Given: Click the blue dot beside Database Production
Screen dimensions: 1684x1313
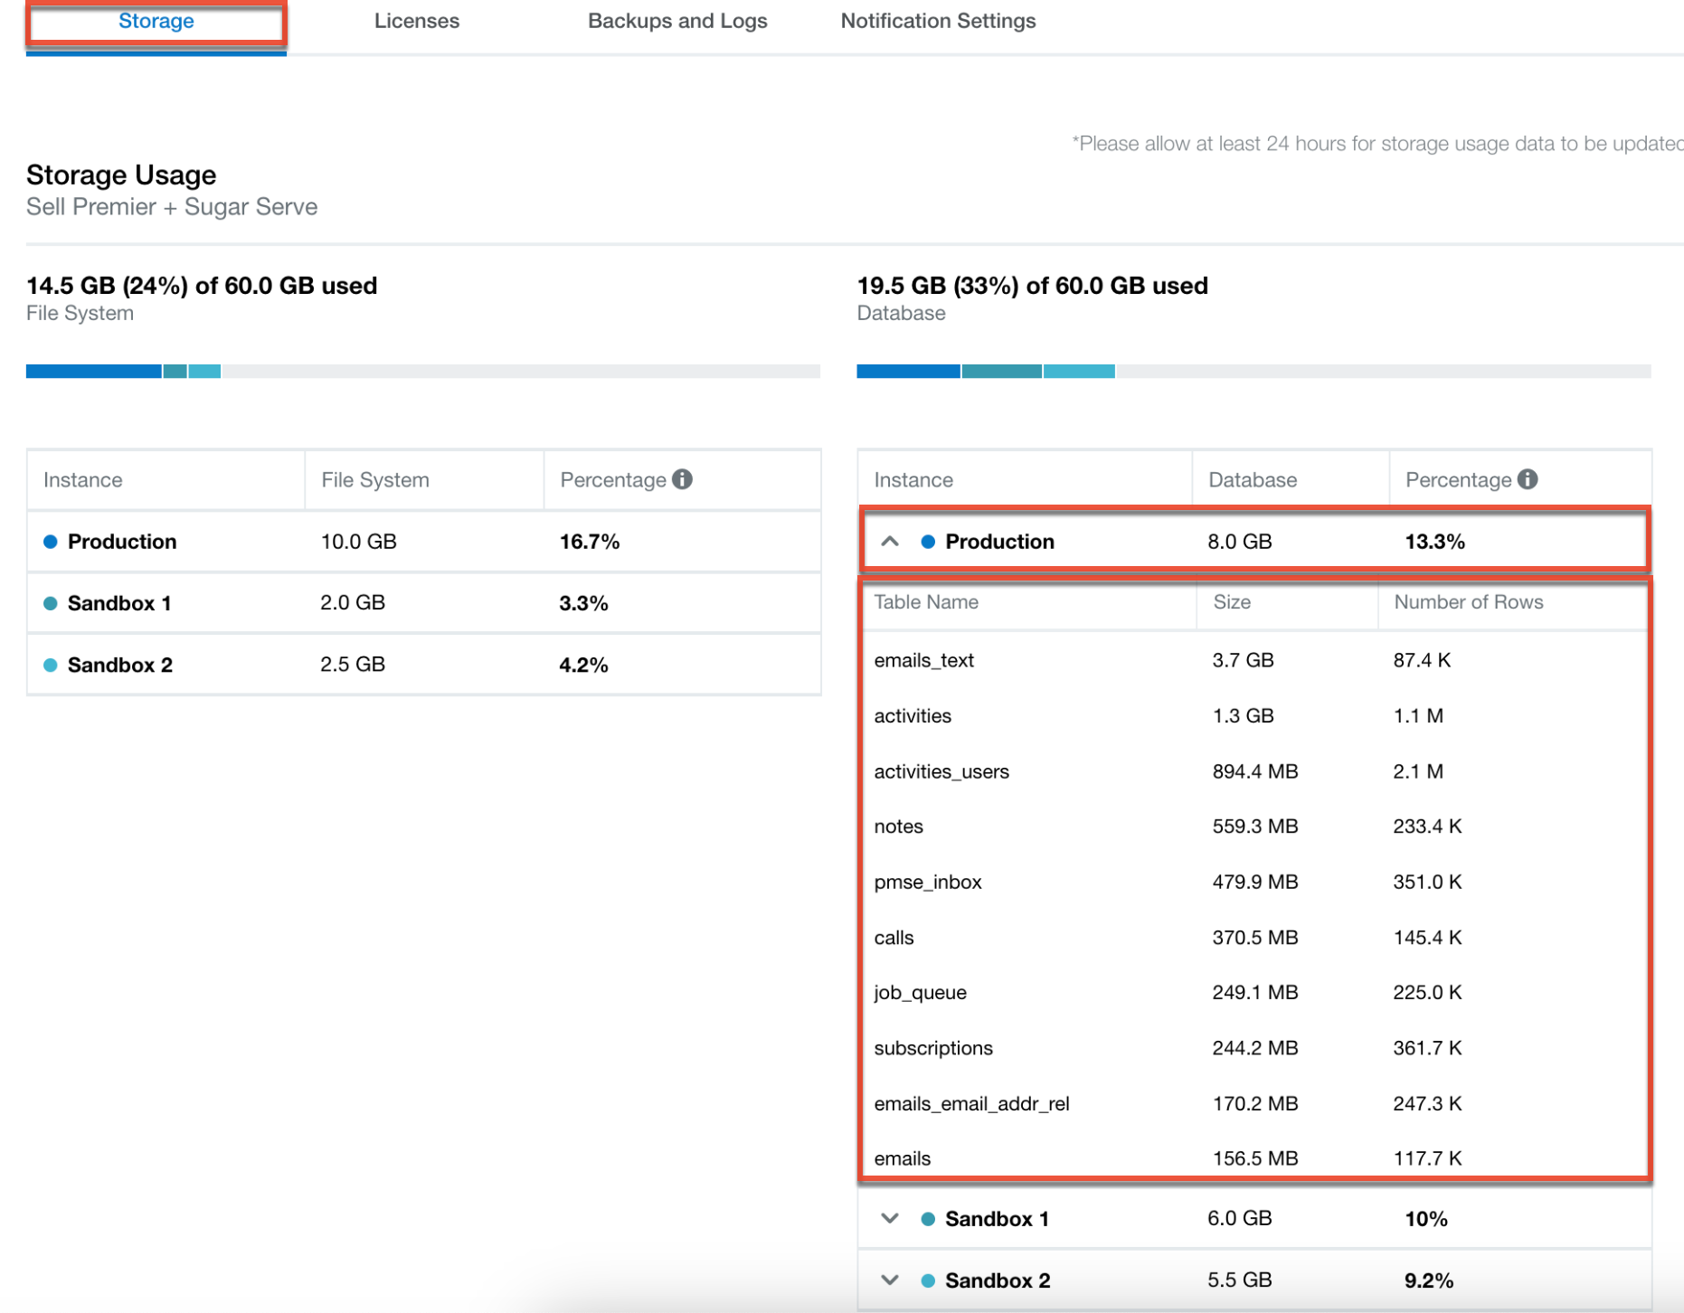Looking at the screenshot, I should pos(928,542).
